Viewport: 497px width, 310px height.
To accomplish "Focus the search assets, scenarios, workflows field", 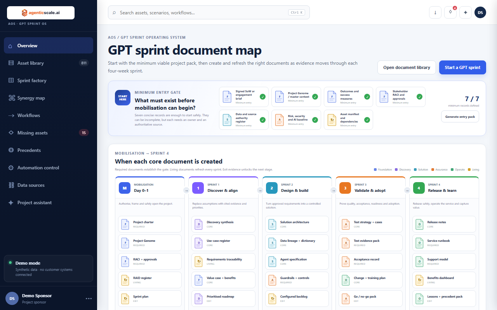I will 209,12.
